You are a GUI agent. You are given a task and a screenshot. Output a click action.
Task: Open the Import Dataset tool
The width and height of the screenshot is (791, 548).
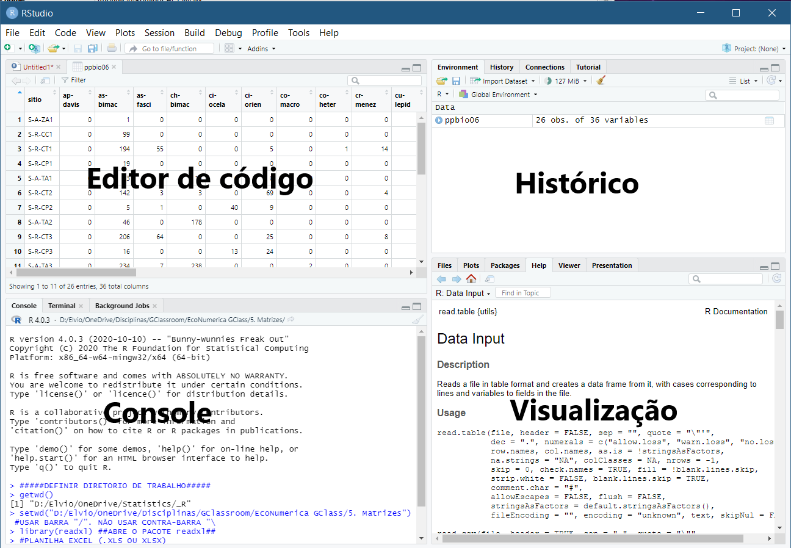(502, 80)
